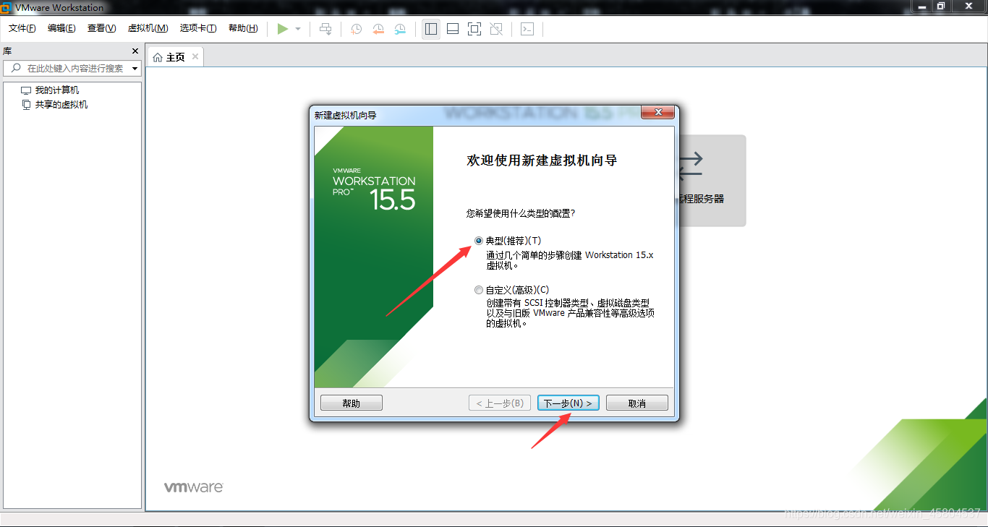This screenshot has width=988, height=527.
Task: Open the 帮助(H) menu
Action: 243,28
